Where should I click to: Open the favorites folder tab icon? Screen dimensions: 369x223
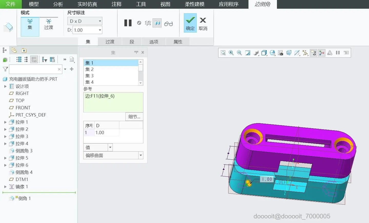coord(24,50)
